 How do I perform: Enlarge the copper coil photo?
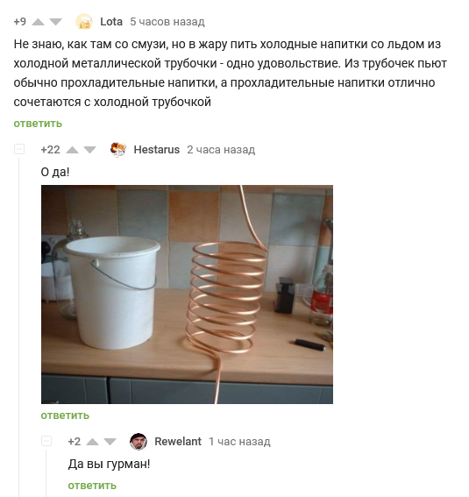click(x=187, y=295)
